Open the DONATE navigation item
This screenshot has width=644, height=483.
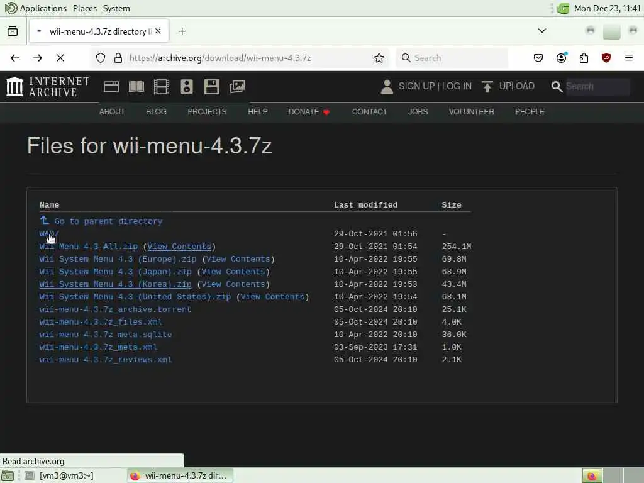(x=309, y=112)
